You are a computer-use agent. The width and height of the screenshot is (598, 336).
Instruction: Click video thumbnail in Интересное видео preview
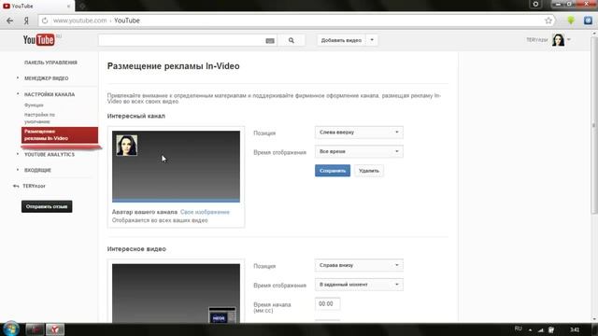[x=222, y=315]
